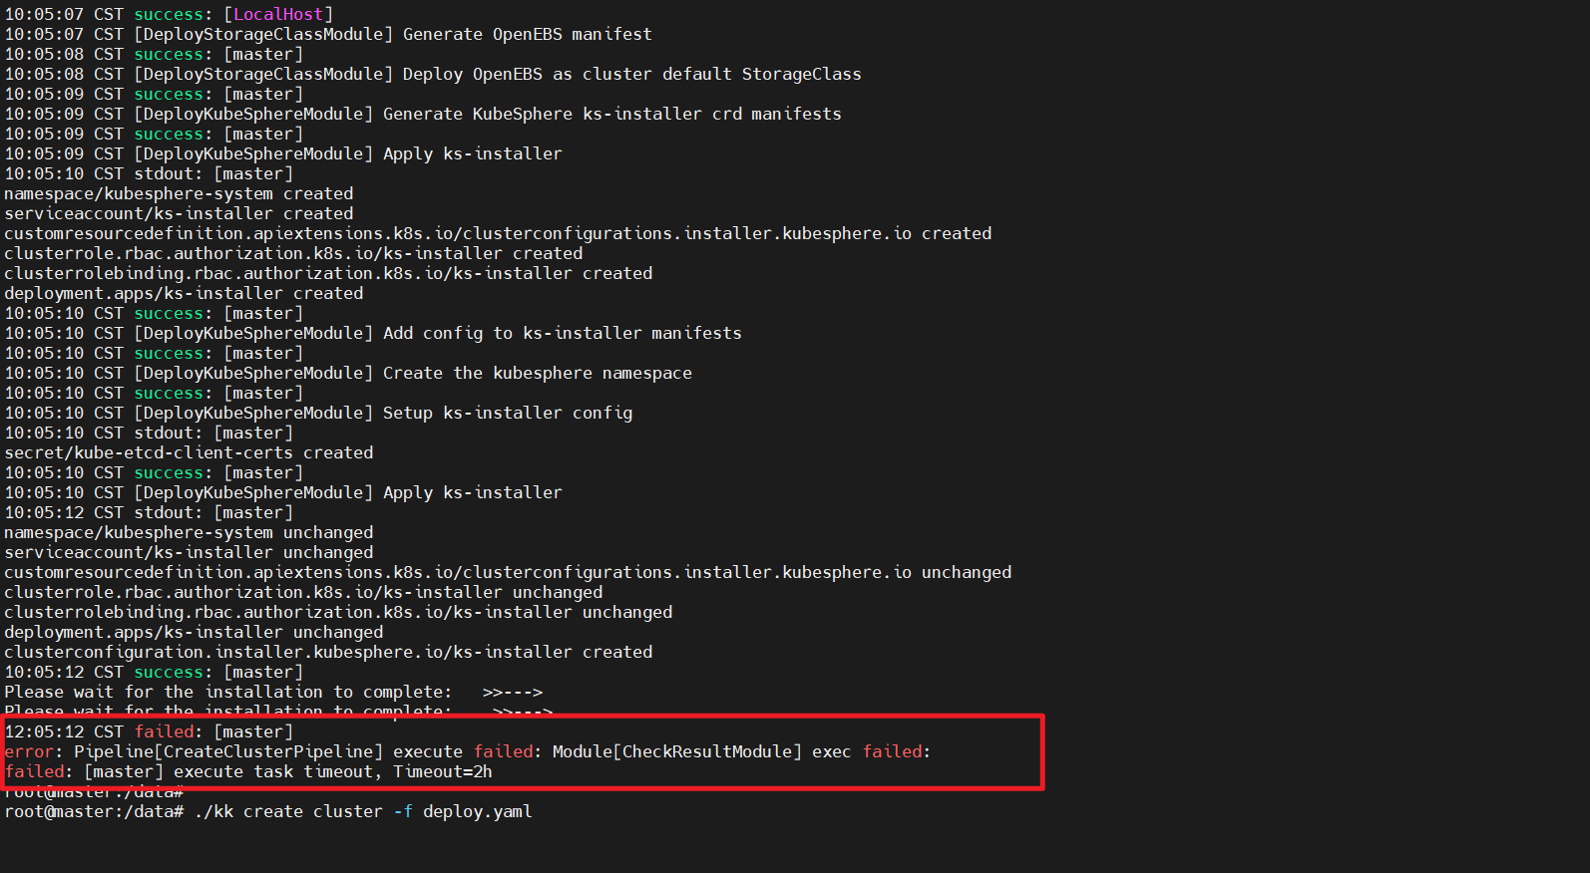Click 'Add config to ks-installer manifests' line
This screenshot has width=1590, height=873.
(x=373, y=333)
